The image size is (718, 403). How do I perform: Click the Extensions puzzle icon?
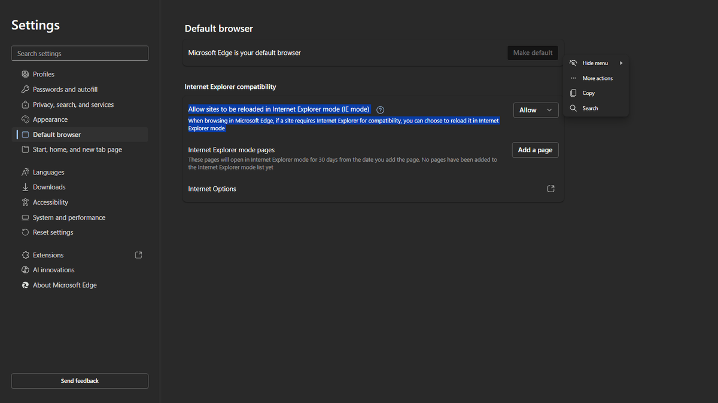coord(25,255)
